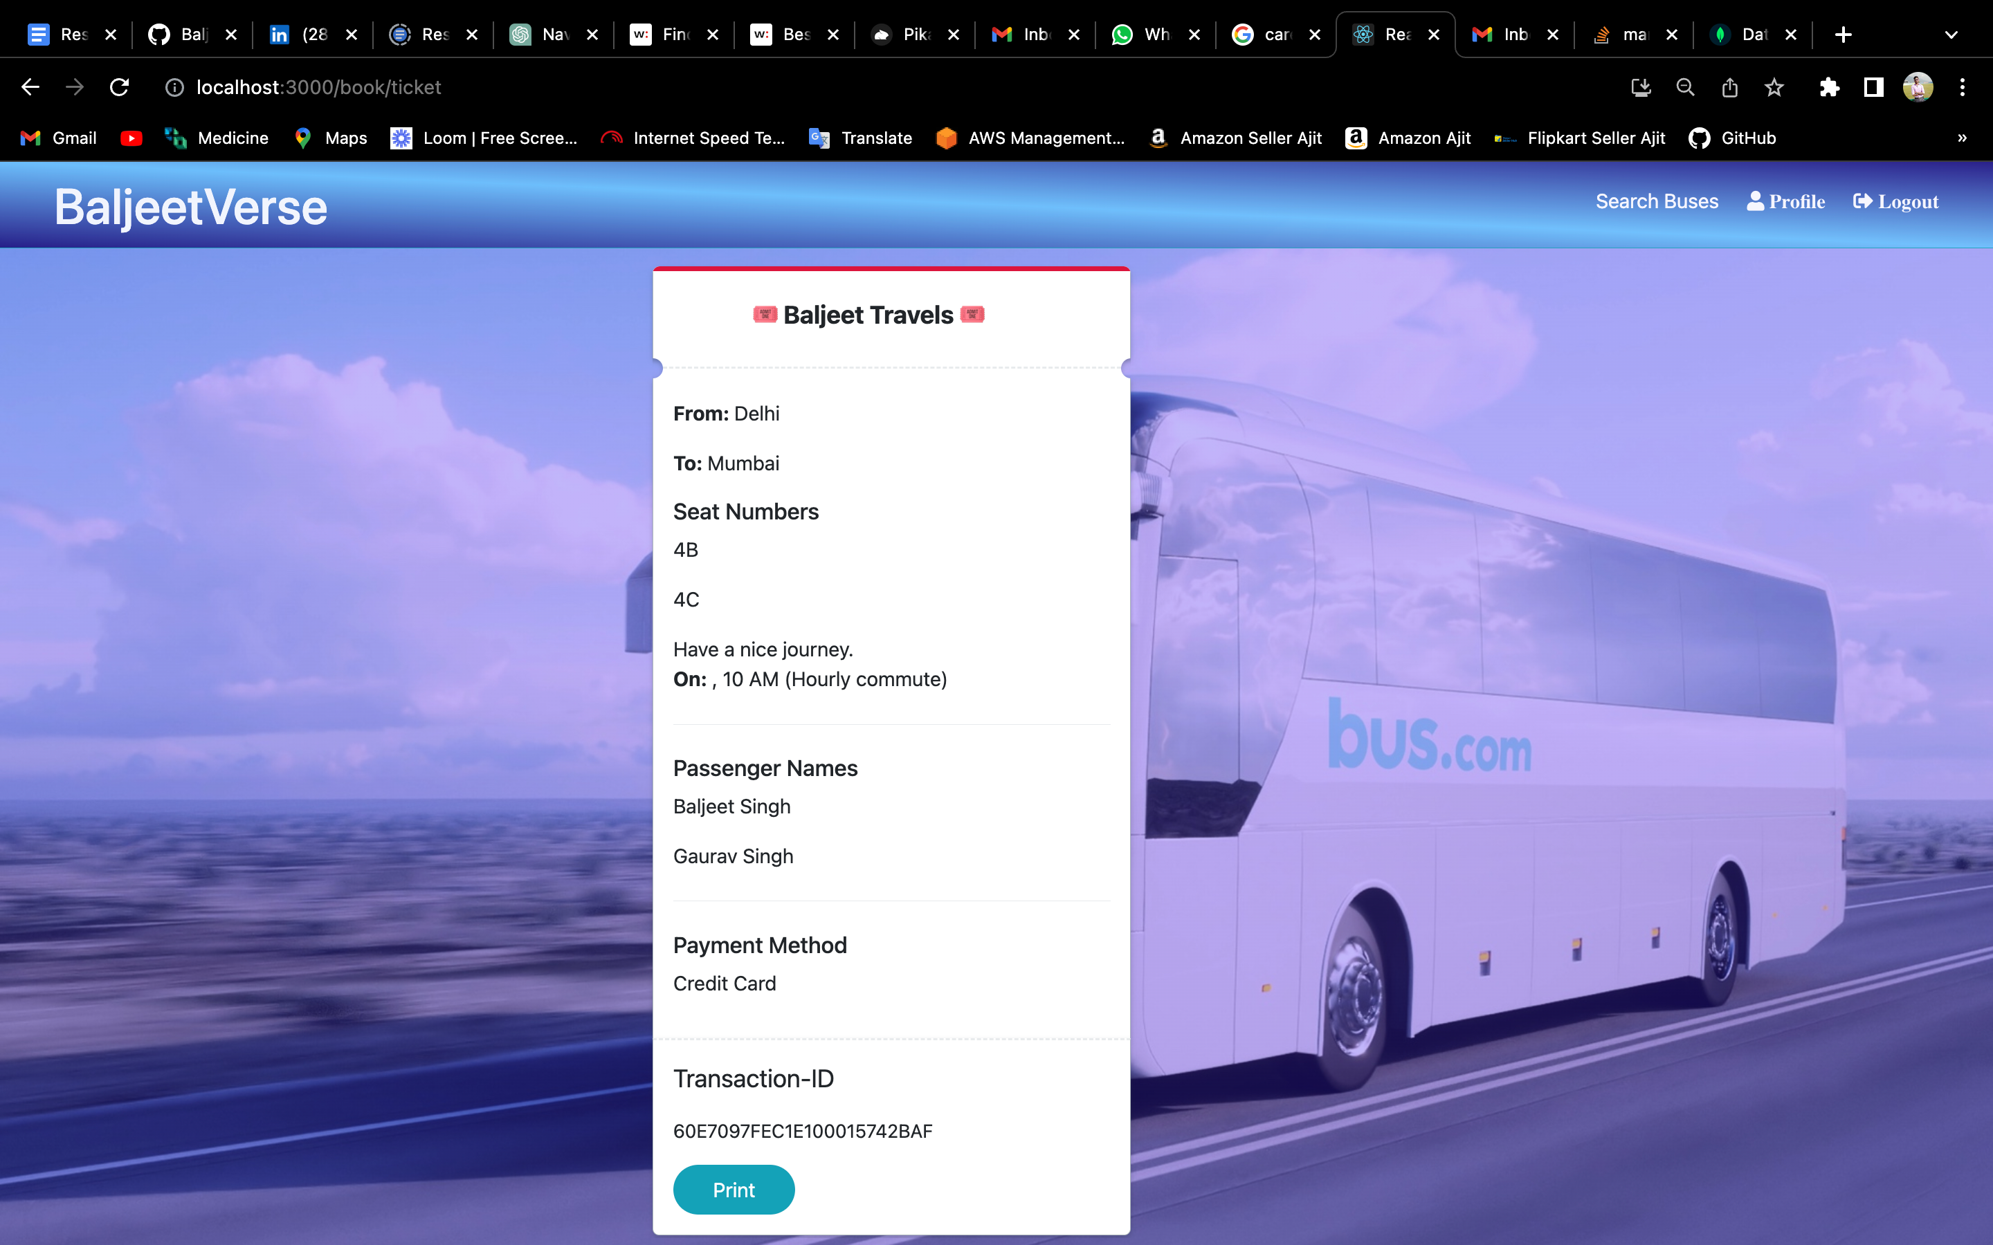Toggle the browser side panel

(1873, 87)
